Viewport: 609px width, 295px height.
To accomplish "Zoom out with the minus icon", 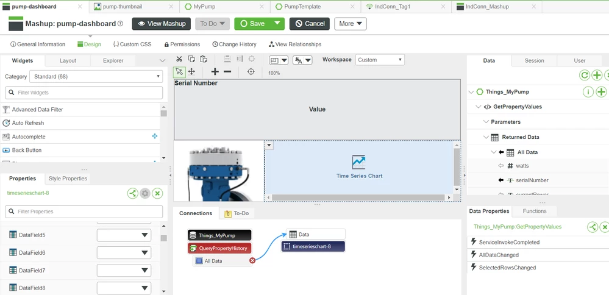I will click(227, 72).
